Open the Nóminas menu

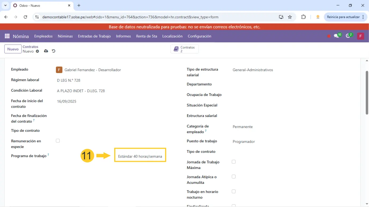65,36
